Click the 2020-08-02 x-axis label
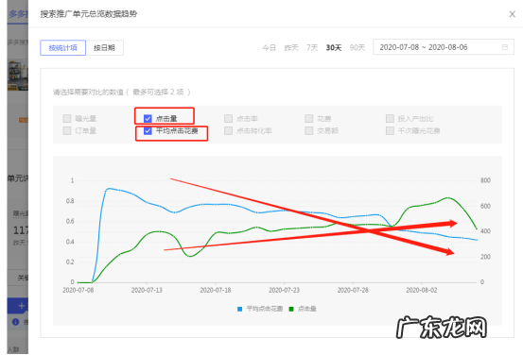Image resolution: width=523 pixels, height=355 pixels. 422,290
